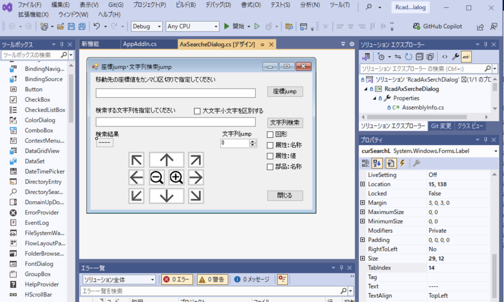Show Events with the lightning icon in Properties

coord(403,163)
